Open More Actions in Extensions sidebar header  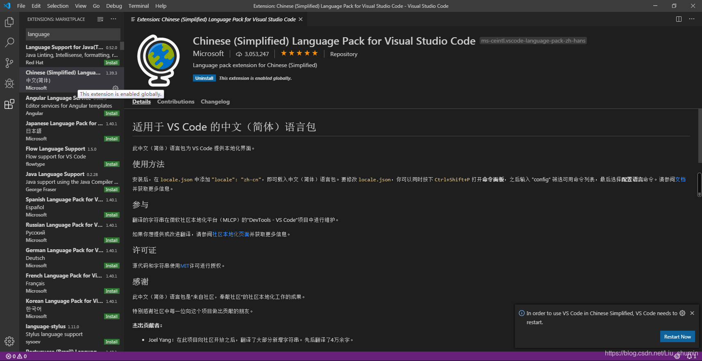(113, 19)
